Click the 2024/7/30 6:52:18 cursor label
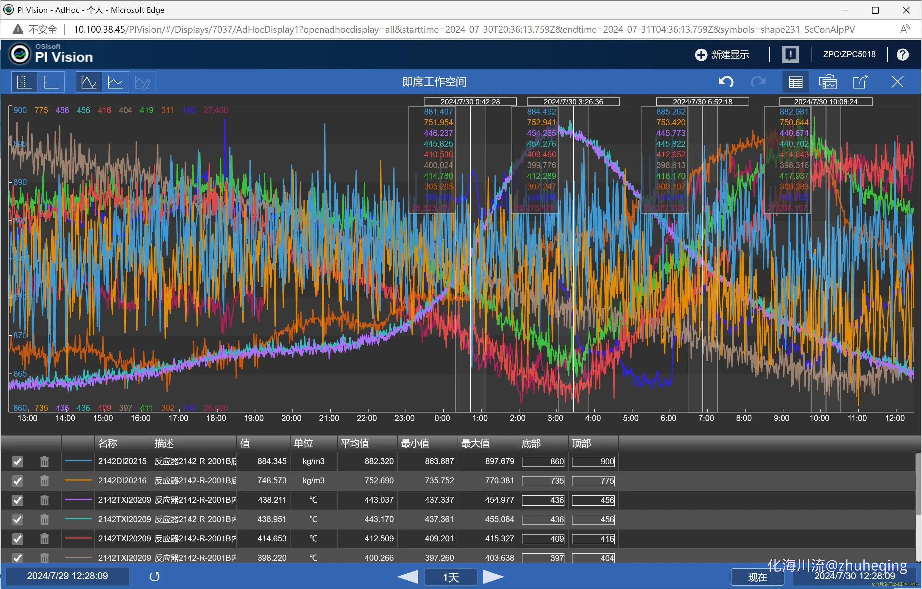Screen dimensions: 922x589 tap(703, 102)
